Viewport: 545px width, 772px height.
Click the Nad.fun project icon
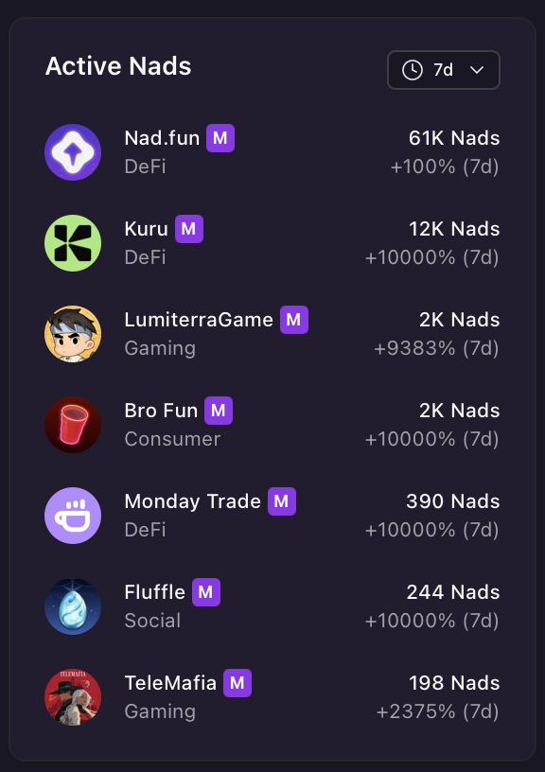pos(73,152)
